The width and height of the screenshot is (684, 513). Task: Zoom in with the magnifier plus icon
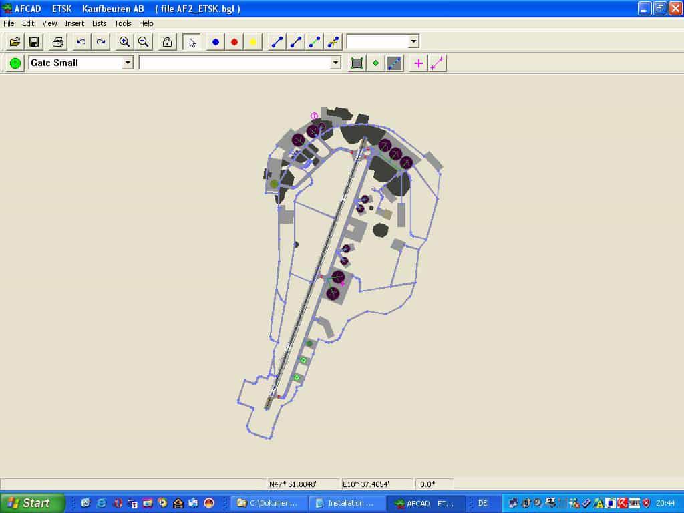124,42
